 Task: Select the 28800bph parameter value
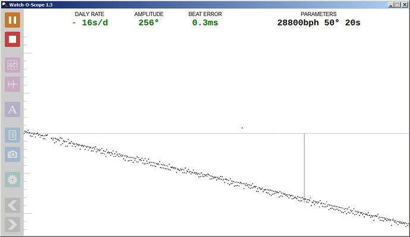pyautogui.click(x=298, y=23)
